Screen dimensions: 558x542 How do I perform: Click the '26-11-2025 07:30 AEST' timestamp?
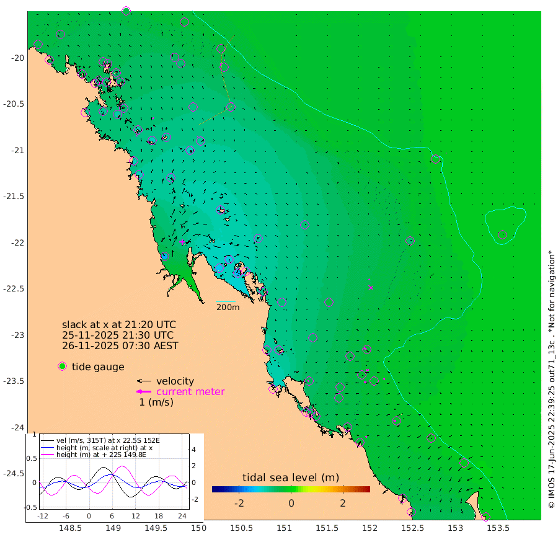120,345
